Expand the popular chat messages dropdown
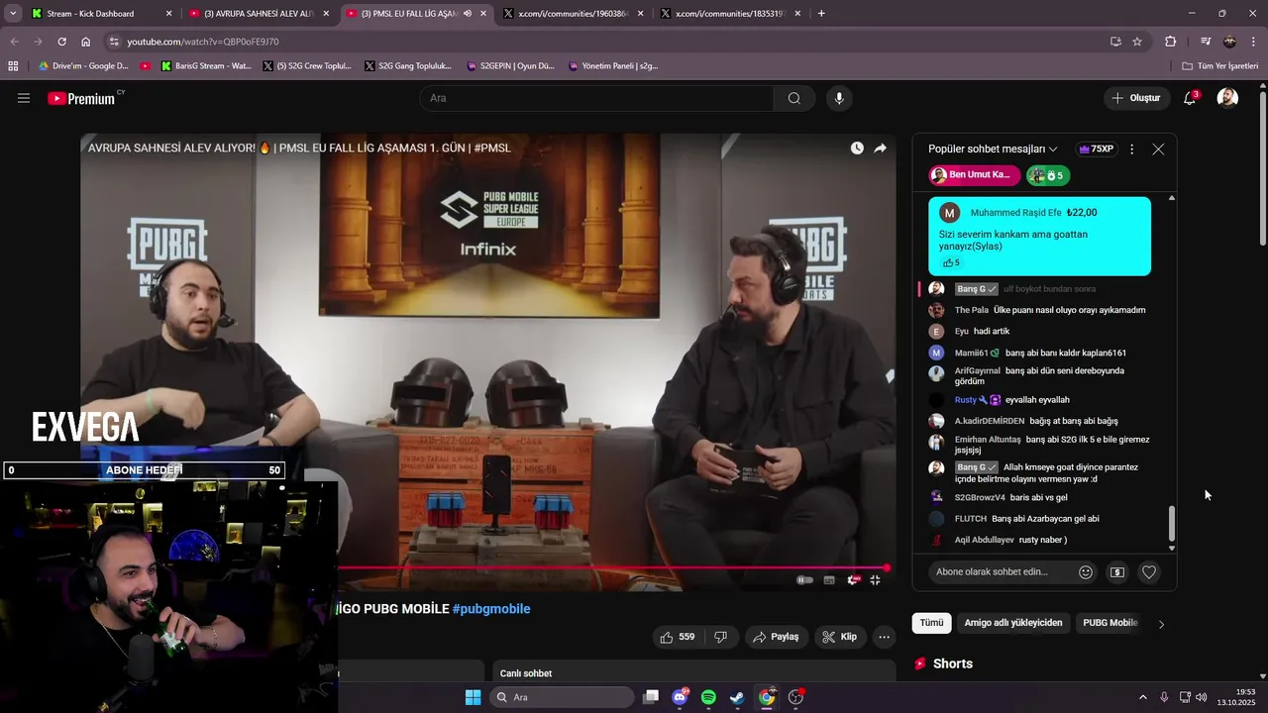Image resolution: width=1268 pixels, height=713 pixels. 993,149
